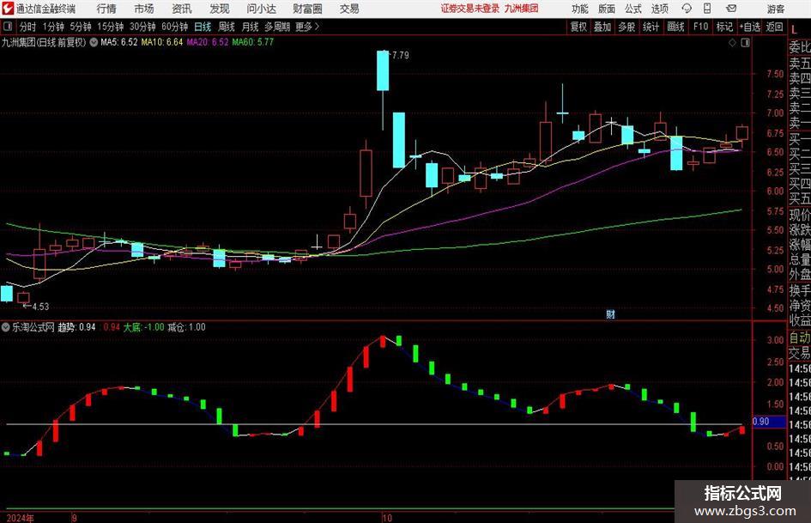Add stock via +自选 button
The height and width of the screenshot is (523, 811).
750,27
